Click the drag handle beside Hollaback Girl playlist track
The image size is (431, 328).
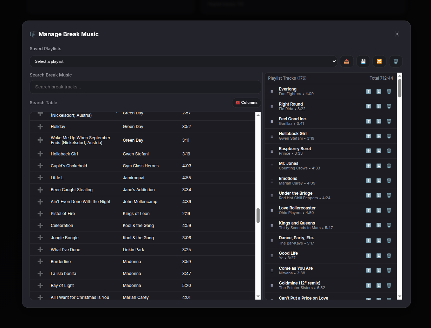[272, 136]
